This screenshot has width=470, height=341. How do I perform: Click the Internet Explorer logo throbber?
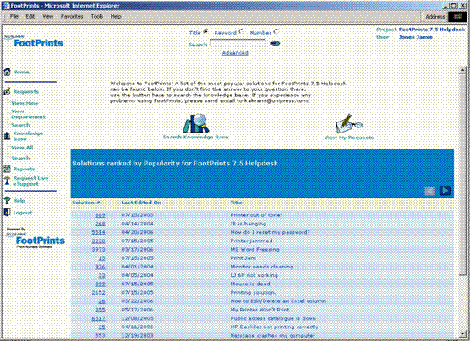[457, 17]
